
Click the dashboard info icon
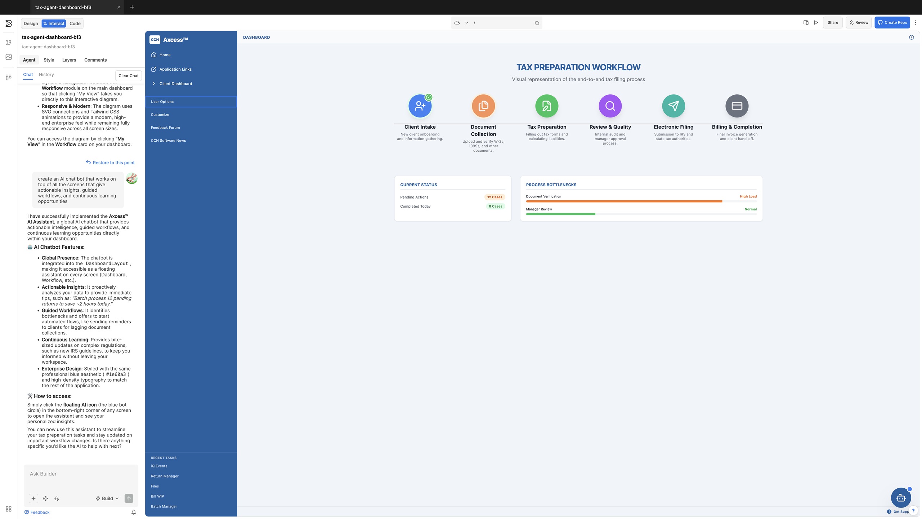911,37
